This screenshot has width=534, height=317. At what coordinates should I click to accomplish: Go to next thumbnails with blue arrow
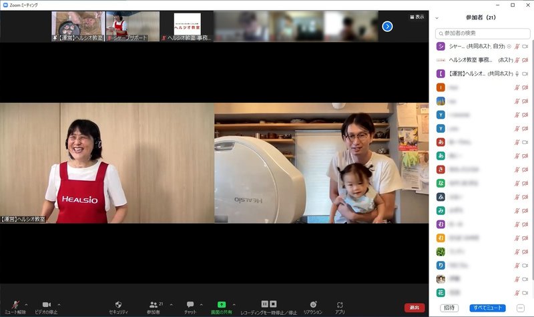click(x=387, y=26)
